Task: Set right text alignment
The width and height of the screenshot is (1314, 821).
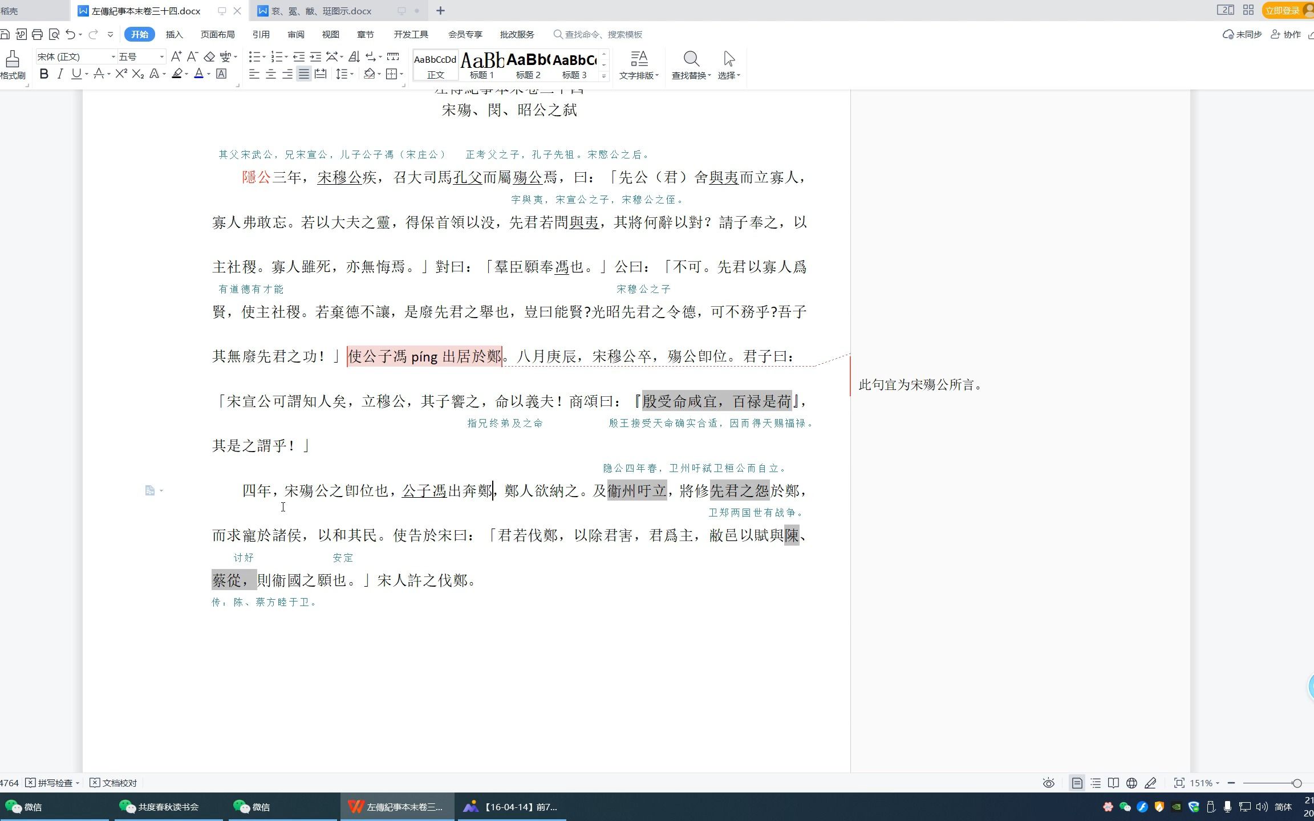Action: (x=287, y=74)
